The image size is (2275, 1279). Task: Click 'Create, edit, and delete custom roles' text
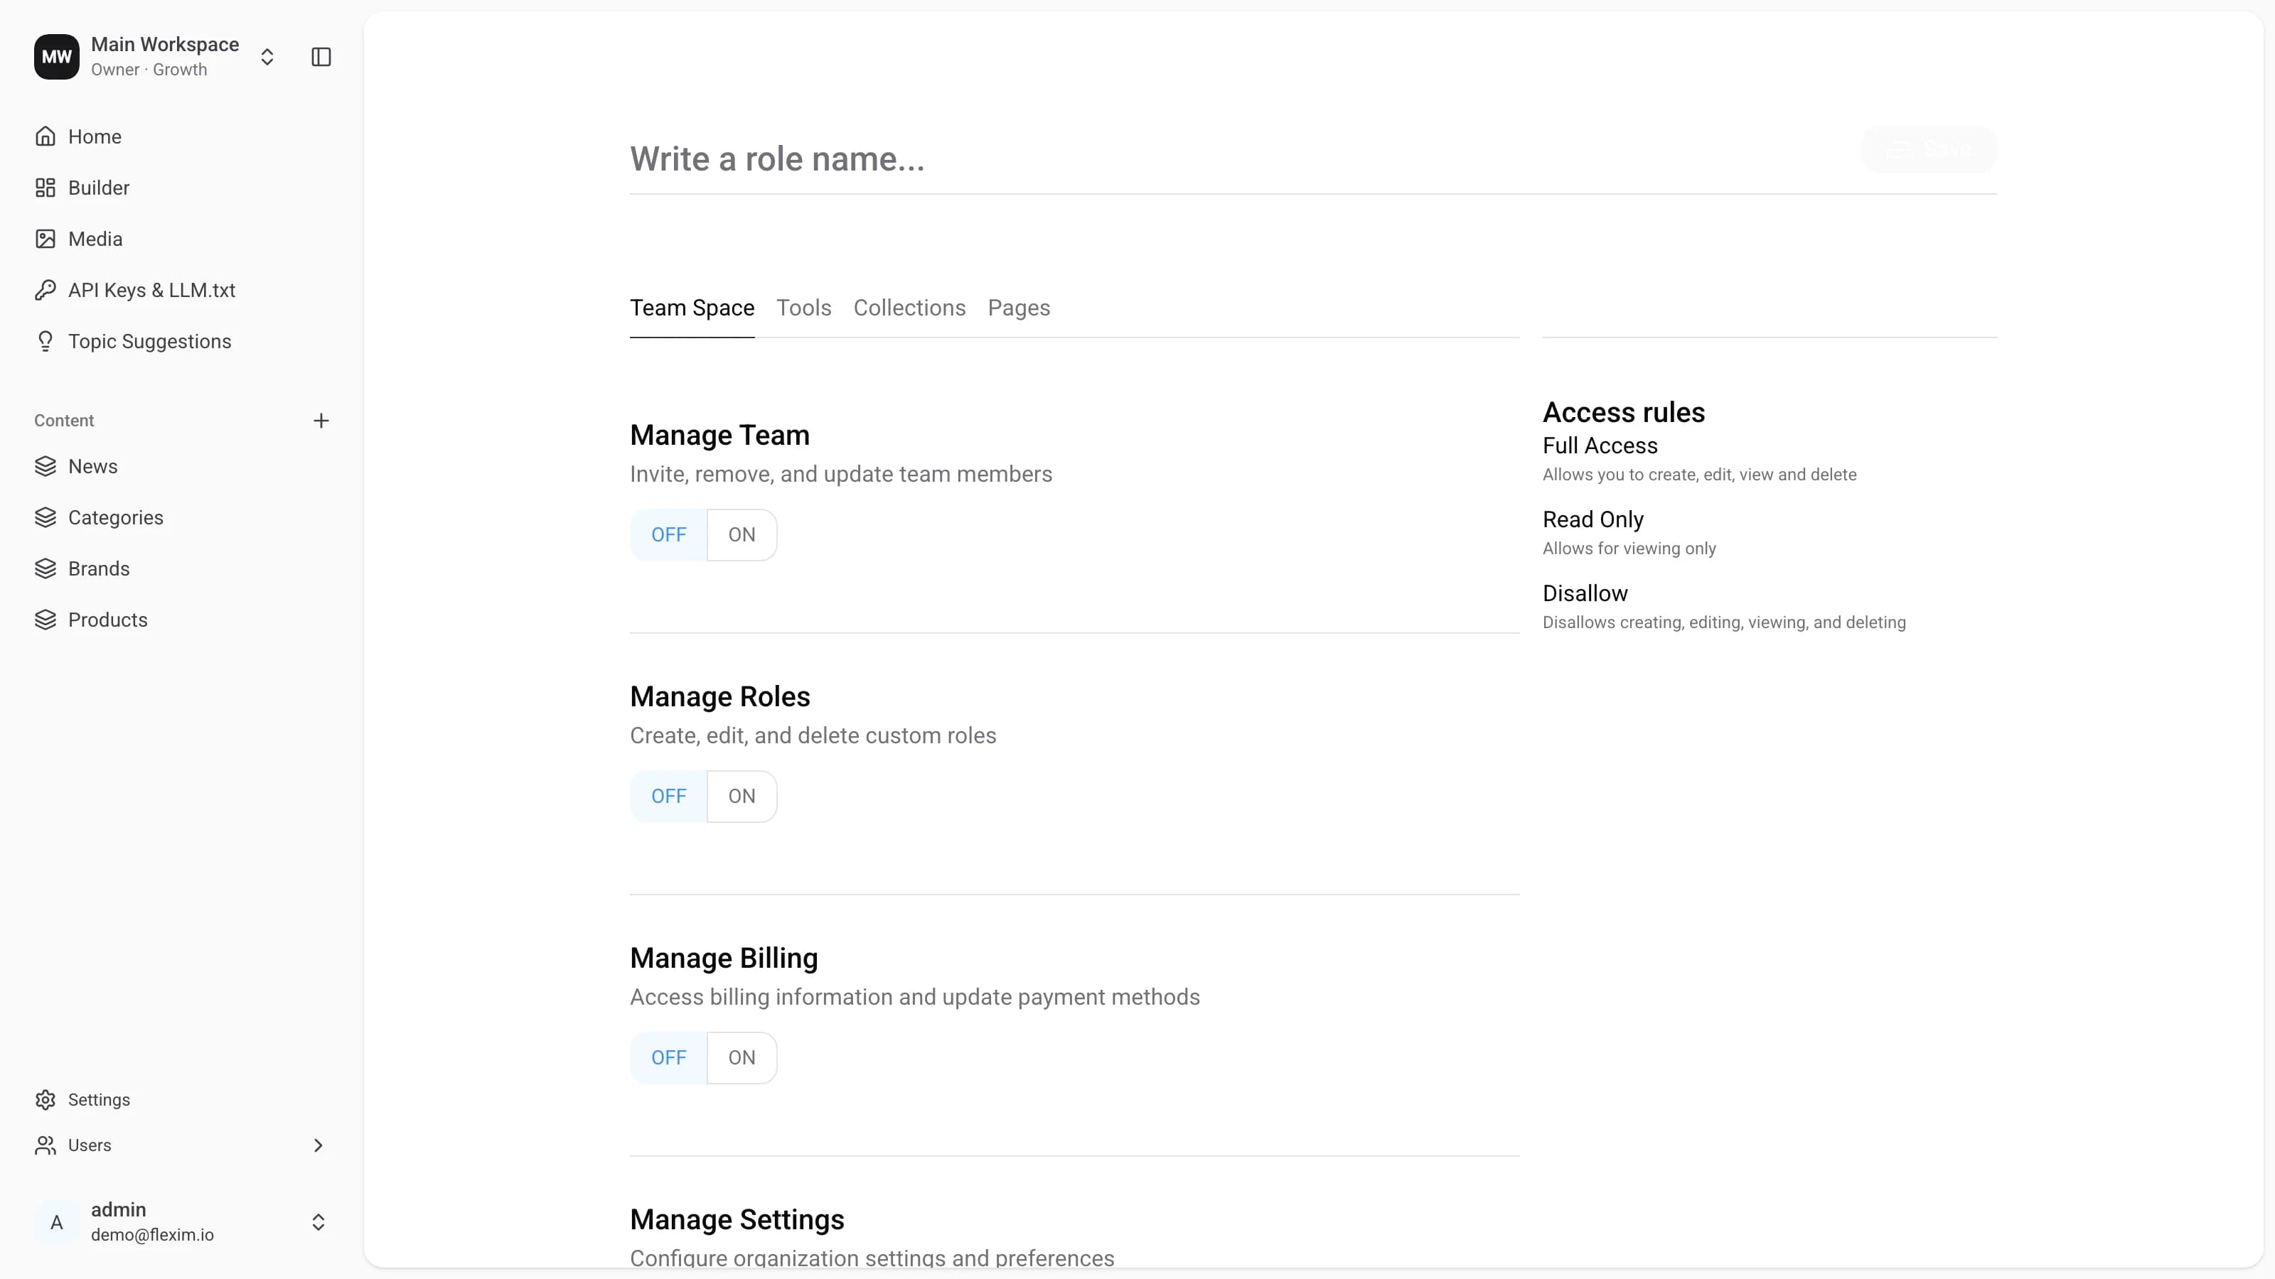tap(813, 736)
